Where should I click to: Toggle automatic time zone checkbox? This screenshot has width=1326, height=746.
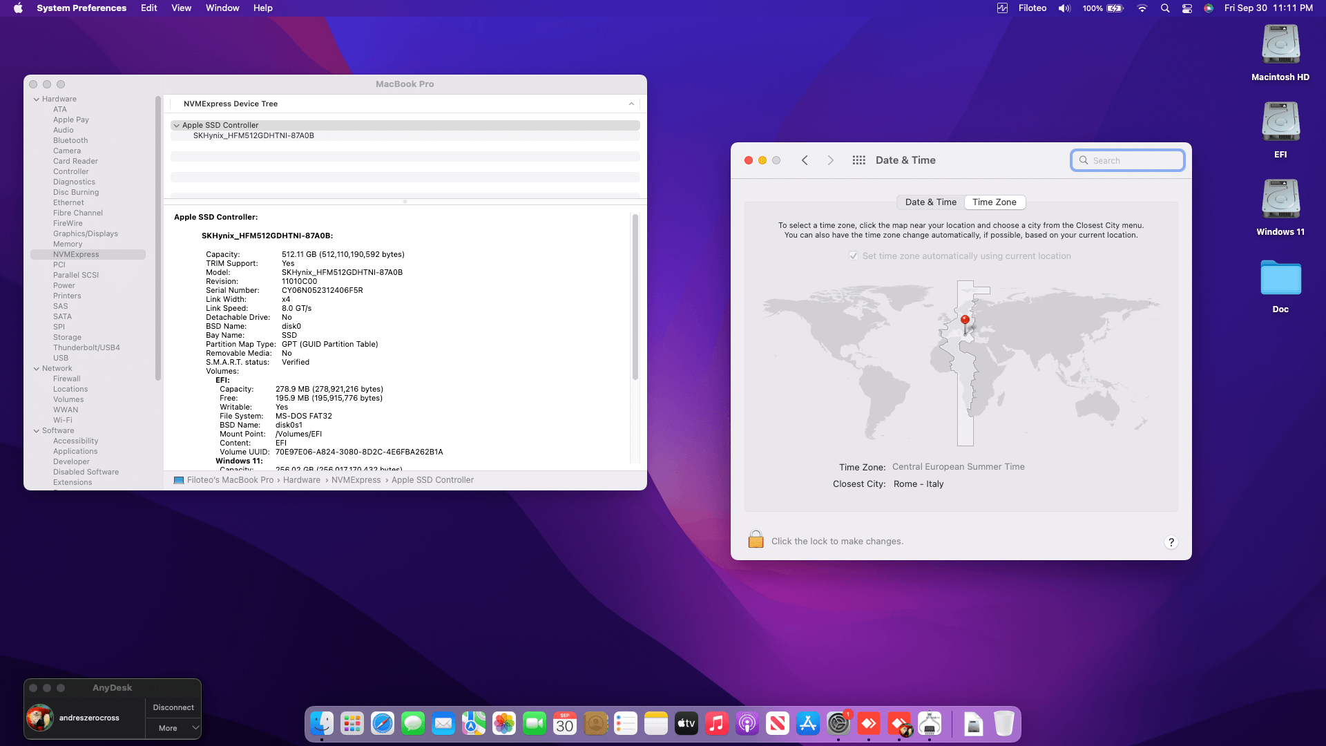(854, 256)
